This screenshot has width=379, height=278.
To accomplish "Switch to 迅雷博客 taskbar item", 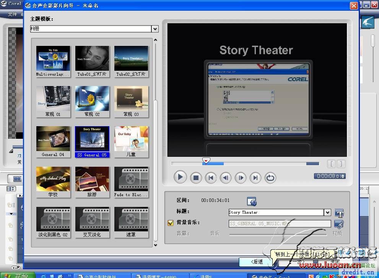I will [161, 276].
